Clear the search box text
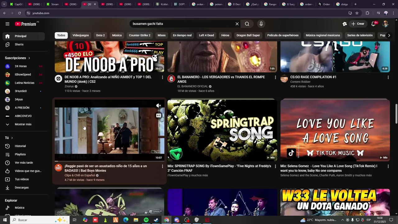 (x=237, y=24)
